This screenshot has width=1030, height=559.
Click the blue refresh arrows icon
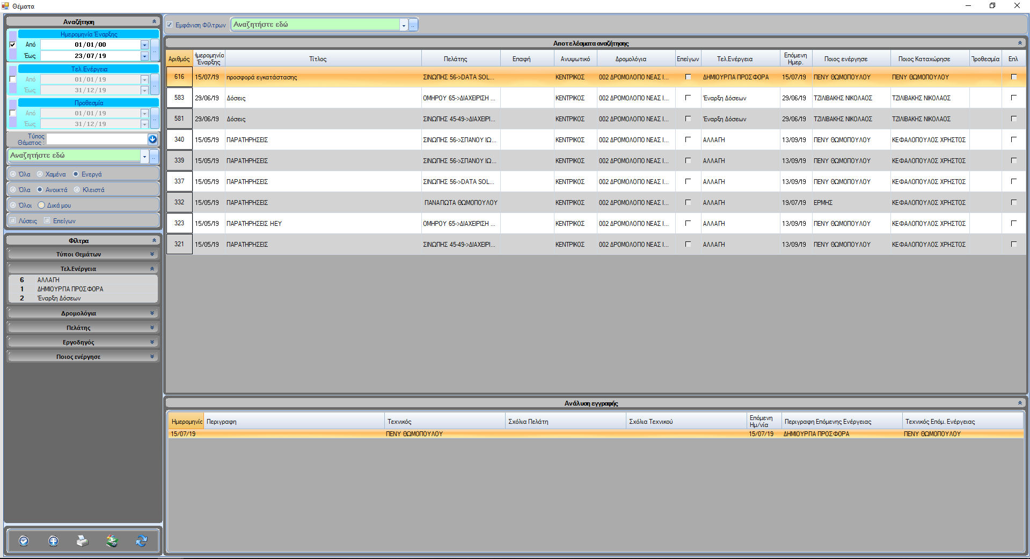[141, 541]
